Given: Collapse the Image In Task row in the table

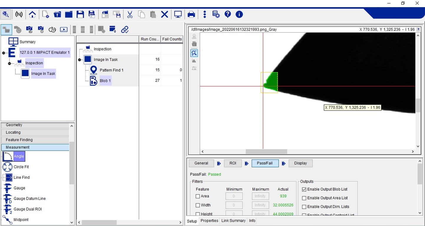Looking at the screenshot, I should [80, 60].
